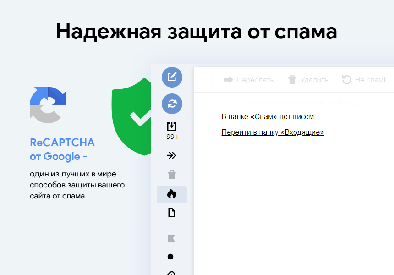
Task: Follow the link Перейти в папку «Входящие»
Action: click(x=273, y=132)
